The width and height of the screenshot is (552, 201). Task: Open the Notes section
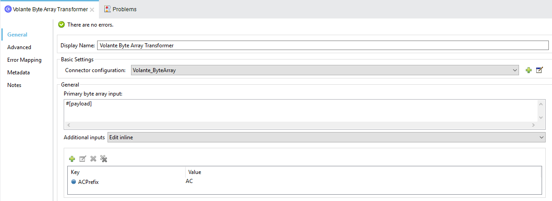pyautogui.click(x=14, y=85)
